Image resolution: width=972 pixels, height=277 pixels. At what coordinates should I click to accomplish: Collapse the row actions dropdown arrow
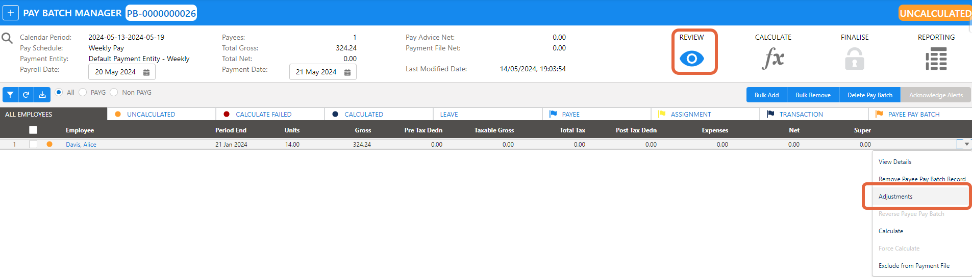pos(966,144)
